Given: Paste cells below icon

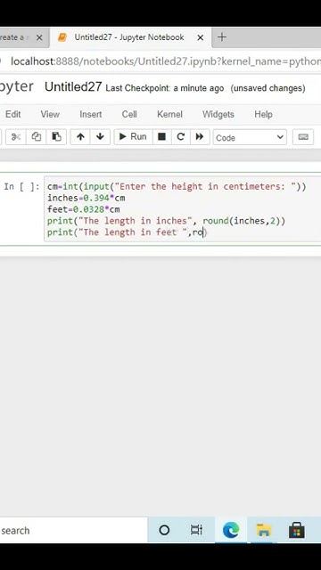Looking at the screenshot, I should [56, 137].
